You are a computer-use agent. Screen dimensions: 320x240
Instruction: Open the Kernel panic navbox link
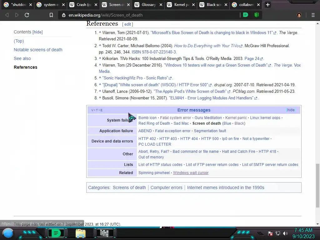click(x=236, y=118)
